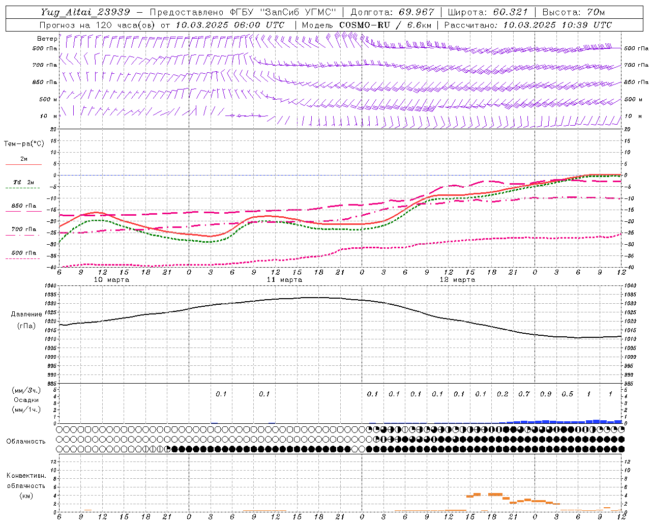Screen dimensions: 651x521
Task: Click the legend line sample beneath 2м
Action: point(23,165)
